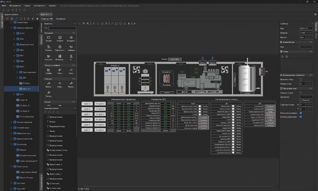This screenshot has width=318, height=191.
Task: Pick the text field element in the palette
Action: [49, 58]
